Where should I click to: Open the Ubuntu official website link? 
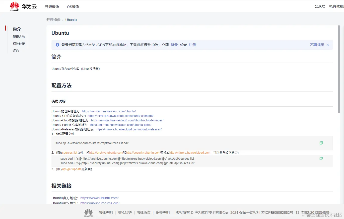99,198
